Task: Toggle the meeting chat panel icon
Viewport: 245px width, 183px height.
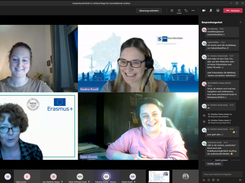Action: click(x=179, y=11)
